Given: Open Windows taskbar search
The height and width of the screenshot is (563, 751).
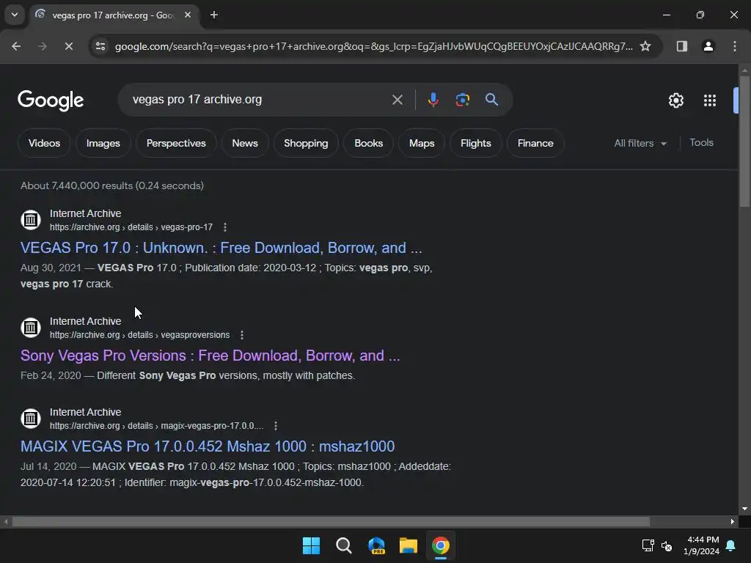Looking at the screenshot, I should (x=343, y=545).
